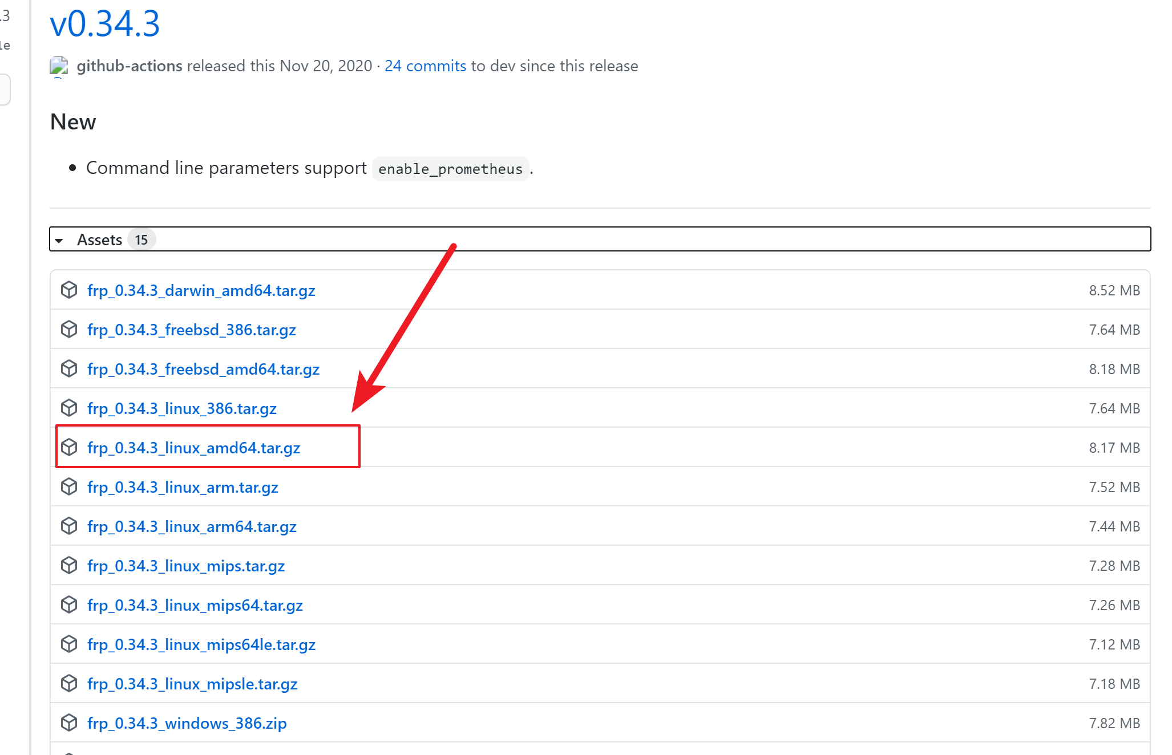
Task: Click package icon beside linux_mips64.tar.gz asset
Action: 69,604
